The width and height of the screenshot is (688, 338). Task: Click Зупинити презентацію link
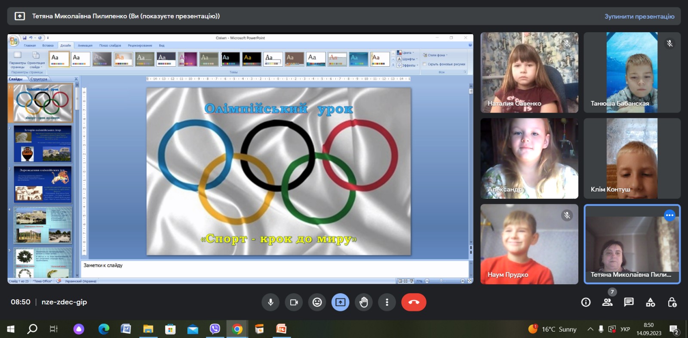coord(639,16)
